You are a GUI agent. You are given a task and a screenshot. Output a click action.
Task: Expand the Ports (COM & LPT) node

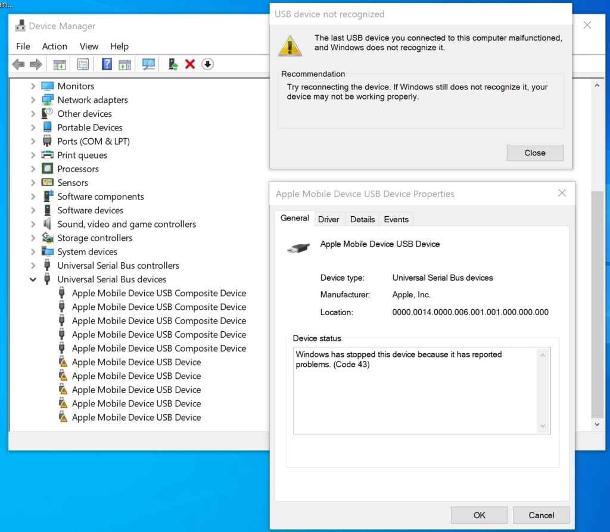[33, 142]
